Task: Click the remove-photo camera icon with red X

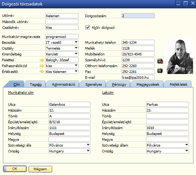Action: (x=160, y=61)
